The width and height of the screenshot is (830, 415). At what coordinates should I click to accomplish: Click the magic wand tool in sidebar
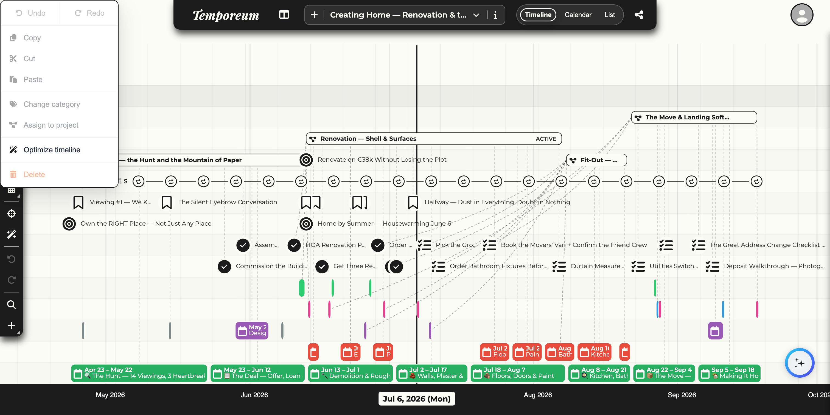[x=11, y=234]
